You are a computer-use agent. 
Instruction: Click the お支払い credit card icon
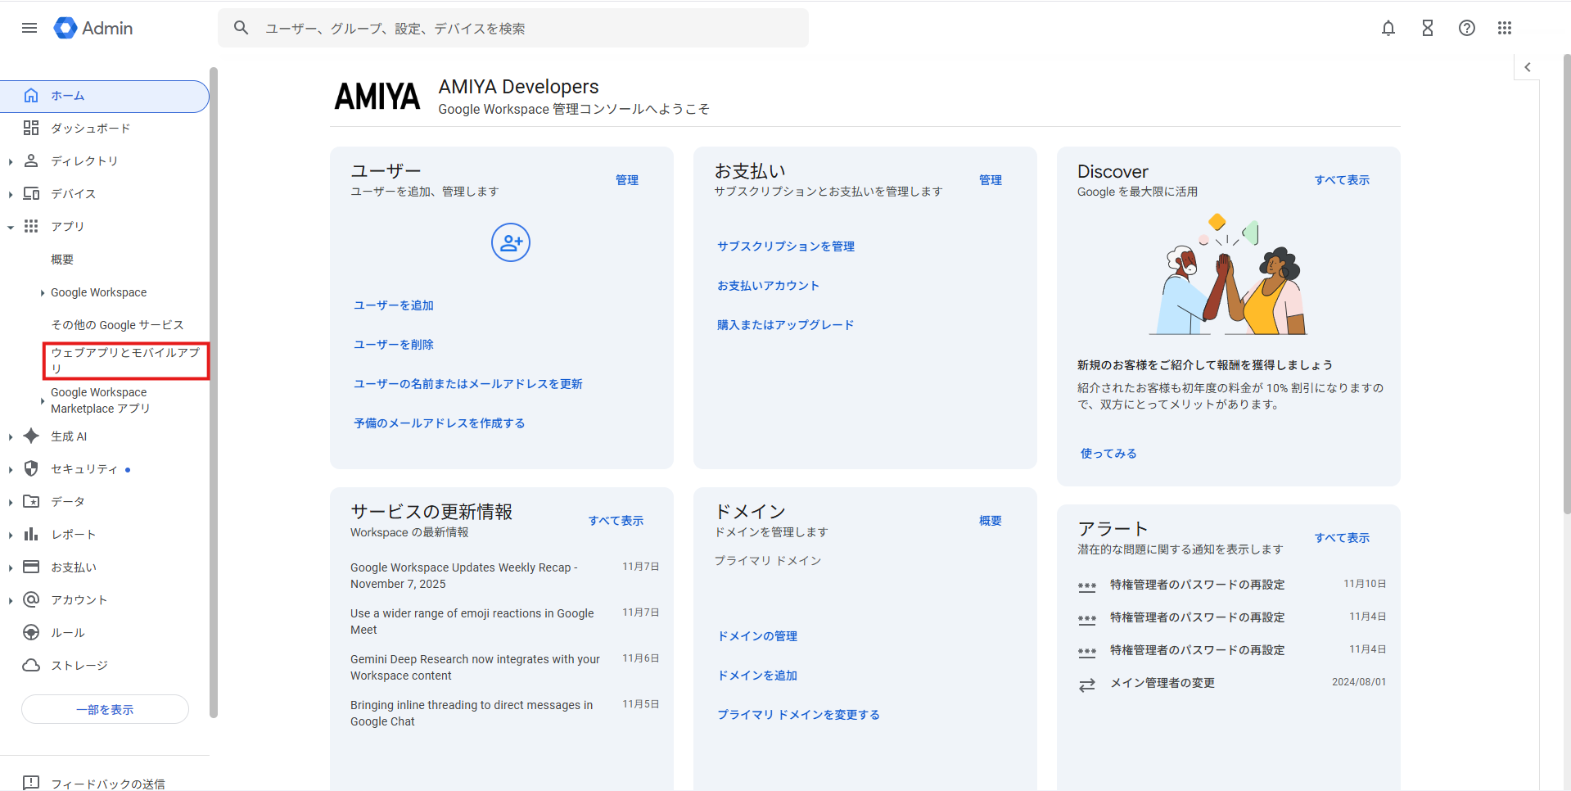pyautogui.click(x=31, y=567)
